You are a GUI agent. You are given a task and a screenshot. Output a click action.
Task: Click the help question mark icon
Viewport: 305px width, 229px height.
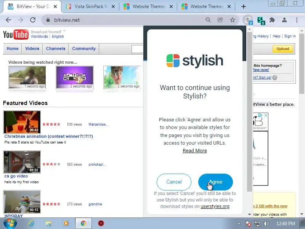274,77
